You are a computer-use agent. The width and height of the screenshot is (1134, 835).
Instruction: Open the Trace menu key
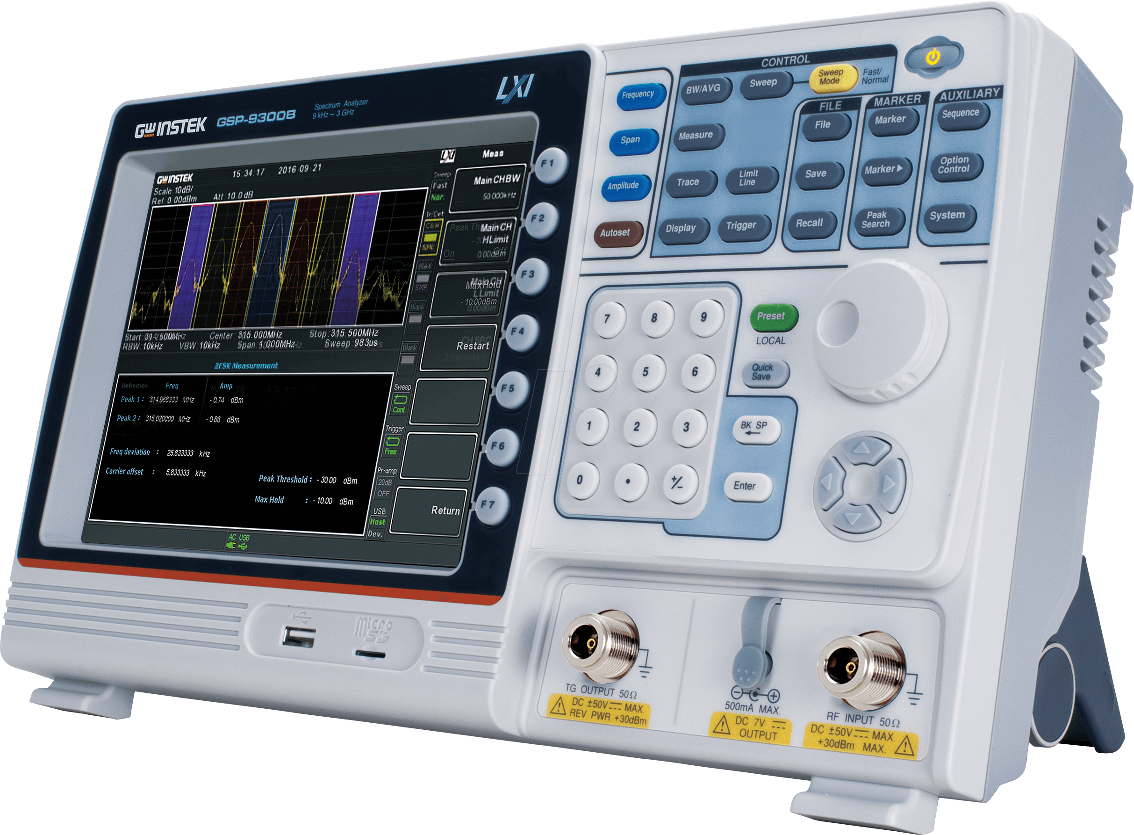pos(690,183)
